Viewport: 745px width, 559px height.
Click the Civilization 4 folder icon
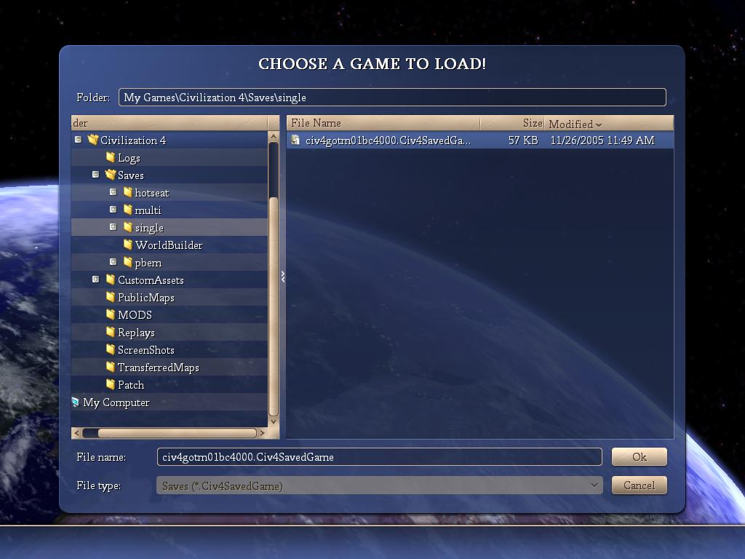[x=92, y=140]
